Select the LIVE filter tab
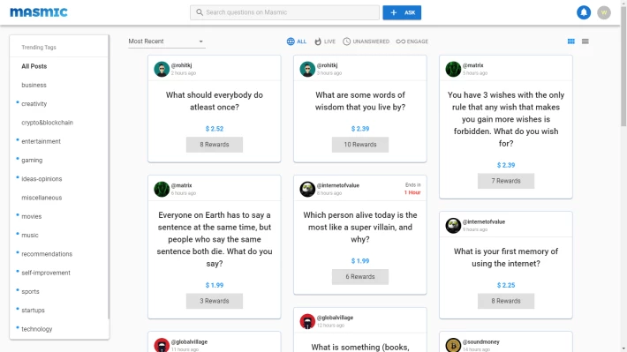This screenshot has width=627, height=352. 325,41
